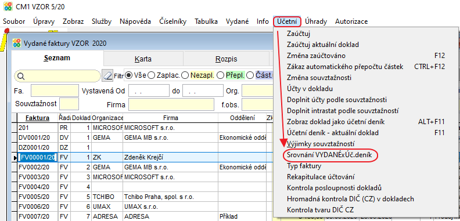460x221 pixels.
Task: Sort by the Faktura column header
Action: point(38,118)
